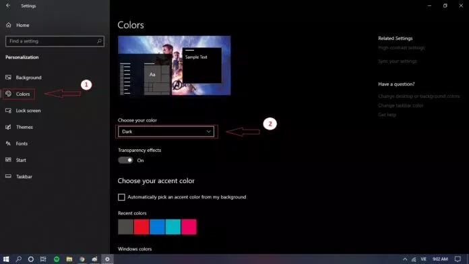Click the Colors palette icon in sidebar
This screenshot has height=264, width=469.
click(x=8, y=93)
